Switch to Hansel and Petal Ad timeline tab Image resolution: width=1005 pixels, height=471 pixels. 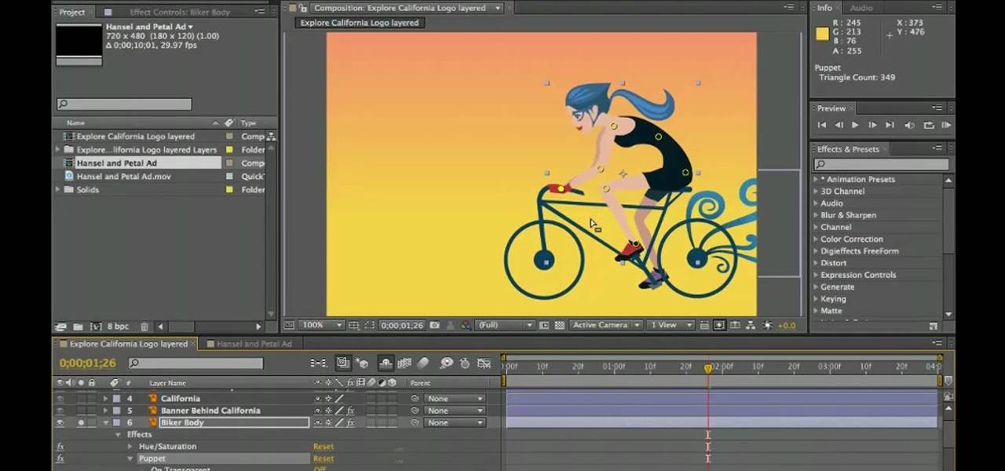pos(253,344)
